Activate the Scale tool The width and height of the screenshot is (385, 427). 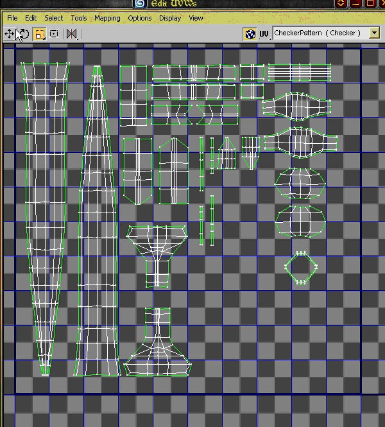[x=38, y=34]
